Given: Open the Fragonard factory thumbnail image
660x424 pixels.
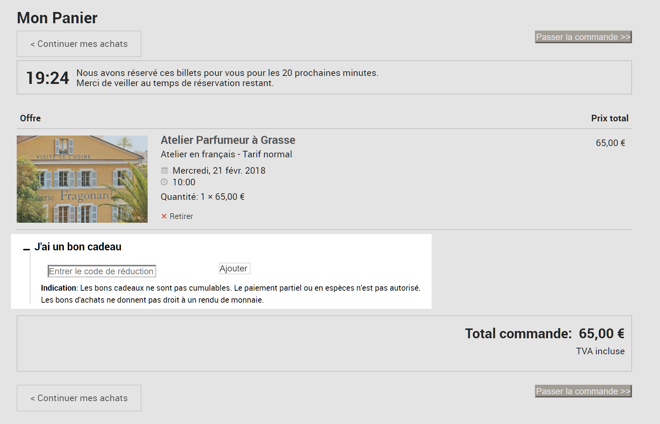Looking at the screenshot, I should 82,179.
